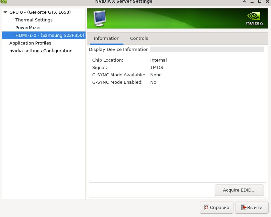This screenshot has height=217, width=271.
Task: Open the PowerMizer page
Action: [28, 27]
